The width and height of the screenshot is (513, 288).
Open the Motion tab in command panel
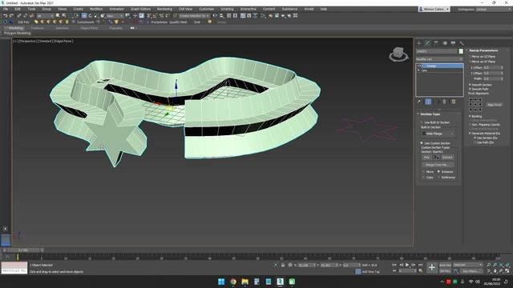(444, 43)
